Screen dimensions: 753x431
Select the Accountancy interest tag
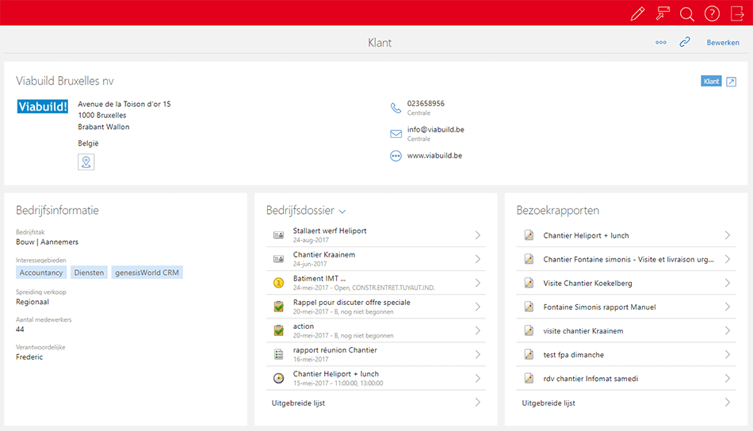[x=41, y=273]
